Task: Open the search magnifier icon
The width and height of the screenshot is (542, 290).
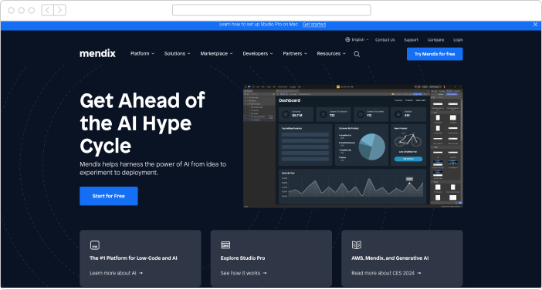Action: (x=357, y=54)
